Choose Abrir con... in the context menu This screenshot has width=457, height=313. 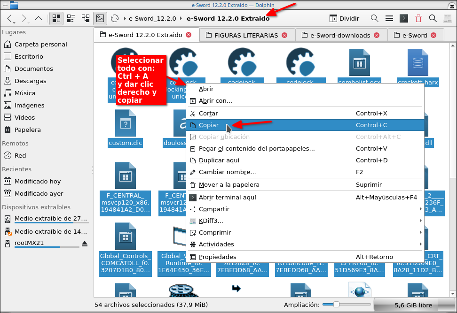pos(305,100)
